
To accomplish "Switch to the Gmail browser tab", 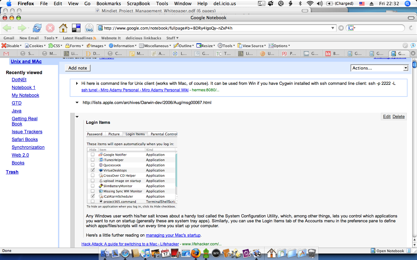I will 9,54.
